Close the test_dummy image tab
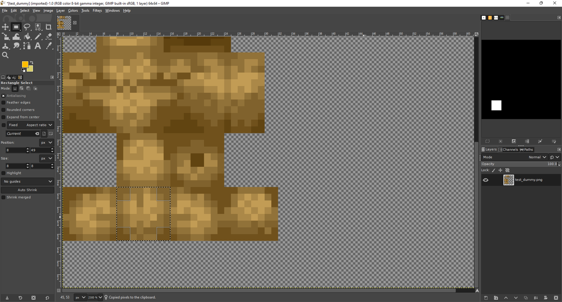This screenshot has width=562, height=302. pyautogui.click(x=75, y=23)
